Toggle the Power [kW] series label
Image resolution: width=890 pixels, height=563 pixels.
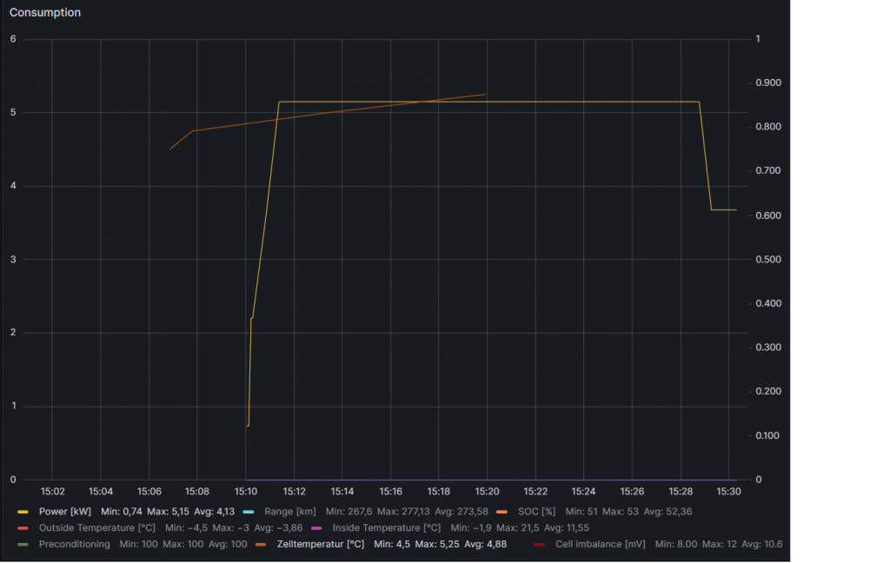[65, 511]
